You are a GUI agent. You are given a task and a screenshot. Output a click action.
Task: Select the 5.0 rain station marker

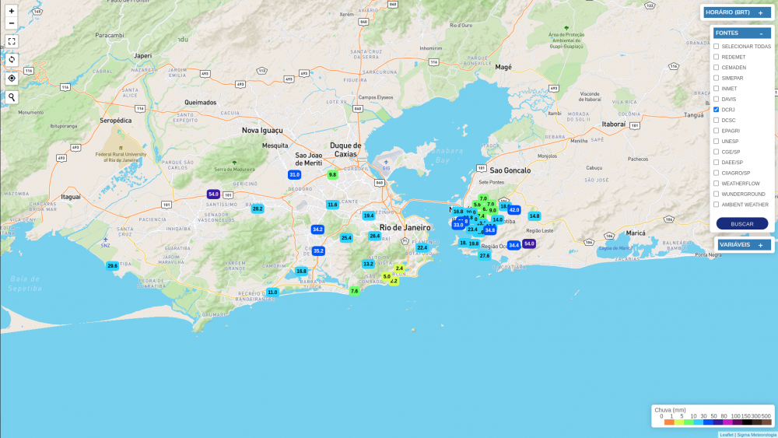(x=387, y=277)
